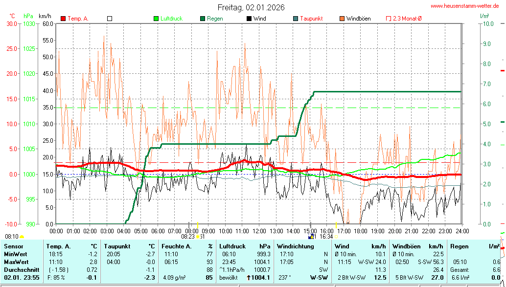Click the chart title Freitag, 02.01.2026
506x287 pixels.
point(251,7)
